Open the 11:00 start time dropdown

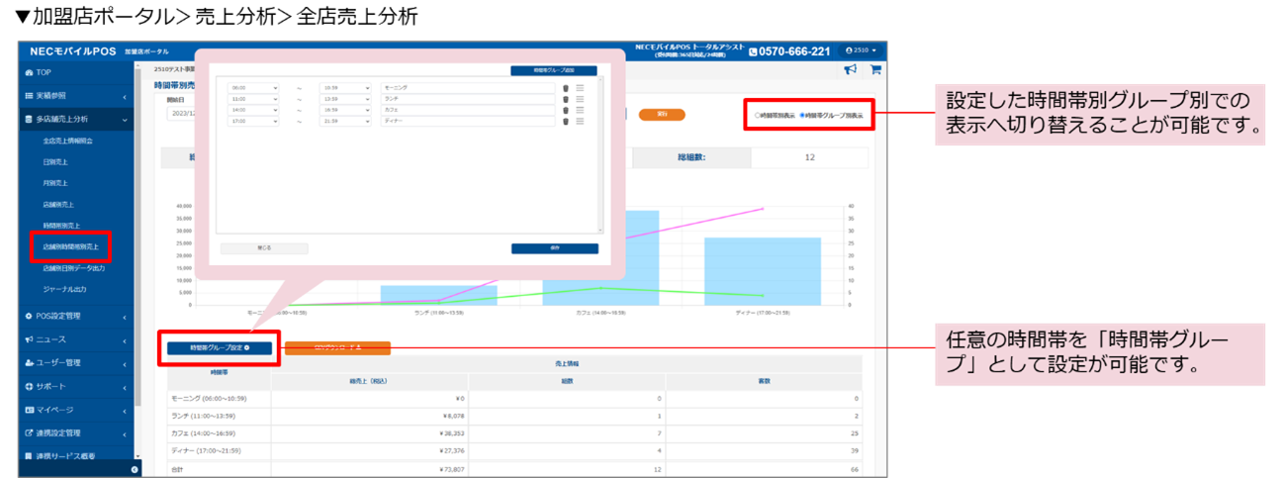point(253,100)
